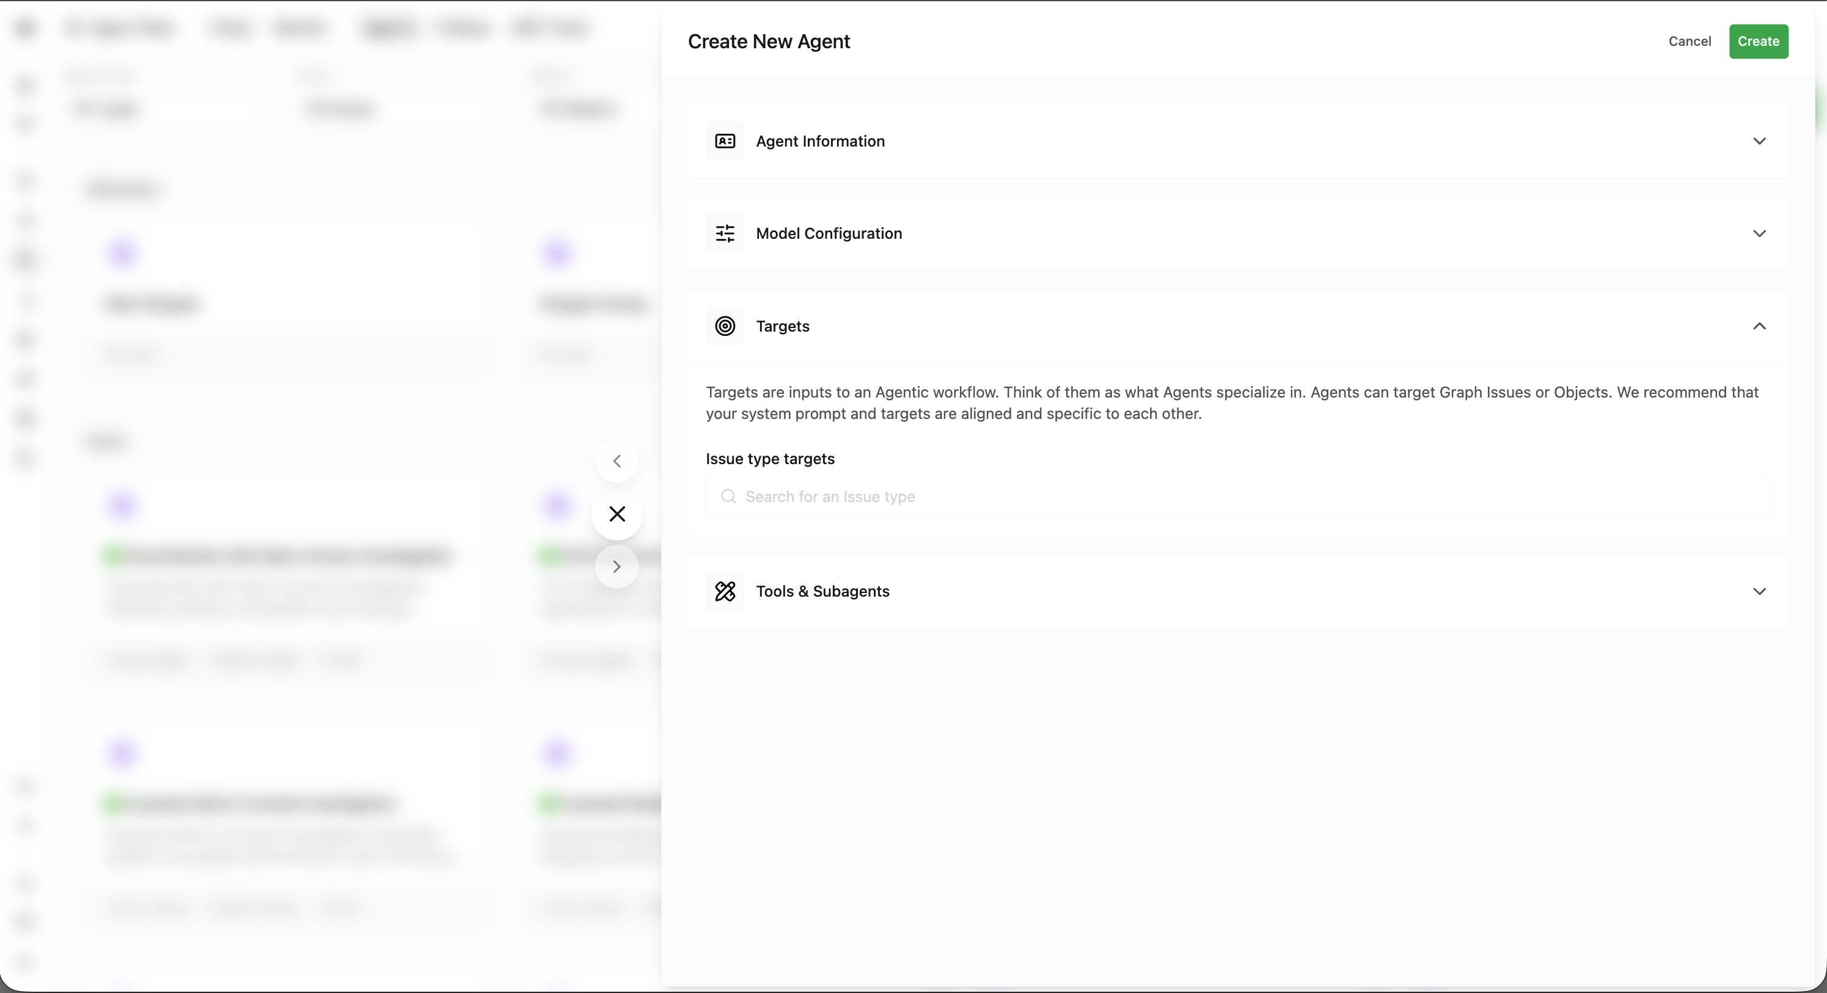The height and width of the screenshot is (993, 1827).
Task: Click the Tools & Subagents section title
Action: click(x=822, y=591)
